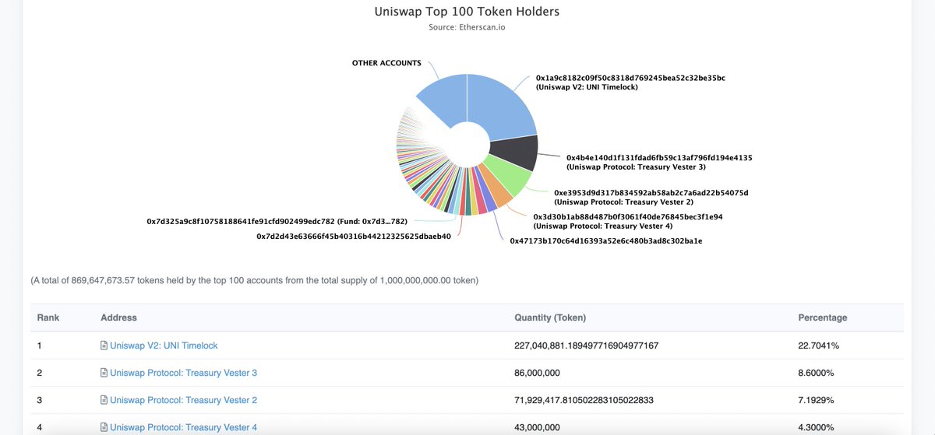Open Uniswap Protocol: Treasury Vester 2 link

[x=183, y=400]
